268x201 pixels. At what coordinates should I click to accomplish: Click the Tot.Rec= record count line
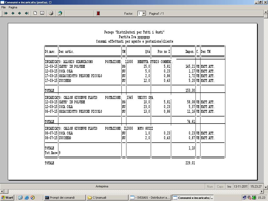click(x=53, y=153)
